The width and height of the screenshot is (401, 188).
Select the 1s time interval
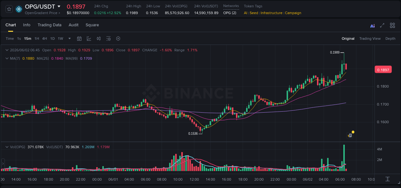tap(19, 38)
